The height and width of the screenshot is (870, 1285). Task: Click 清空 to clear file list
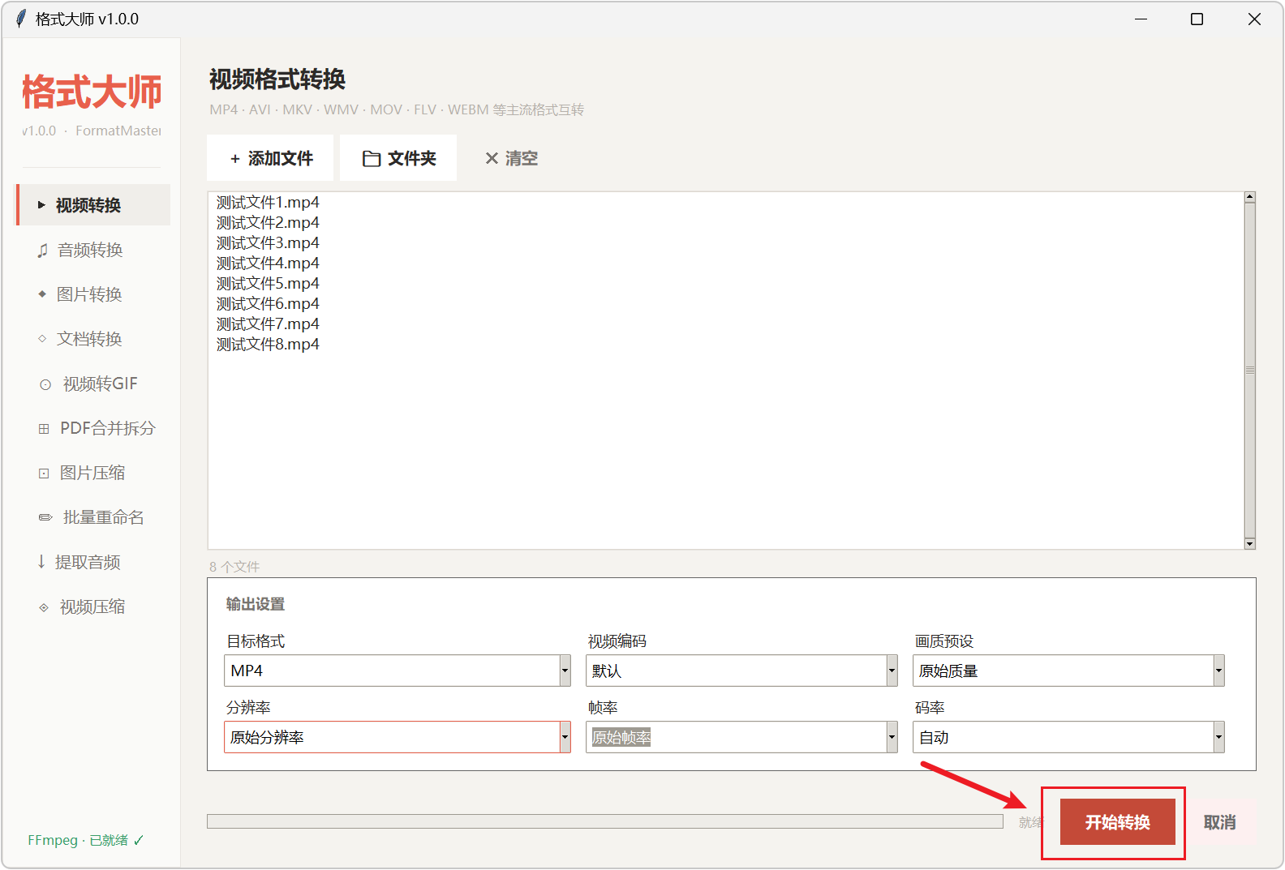[511, 158]
